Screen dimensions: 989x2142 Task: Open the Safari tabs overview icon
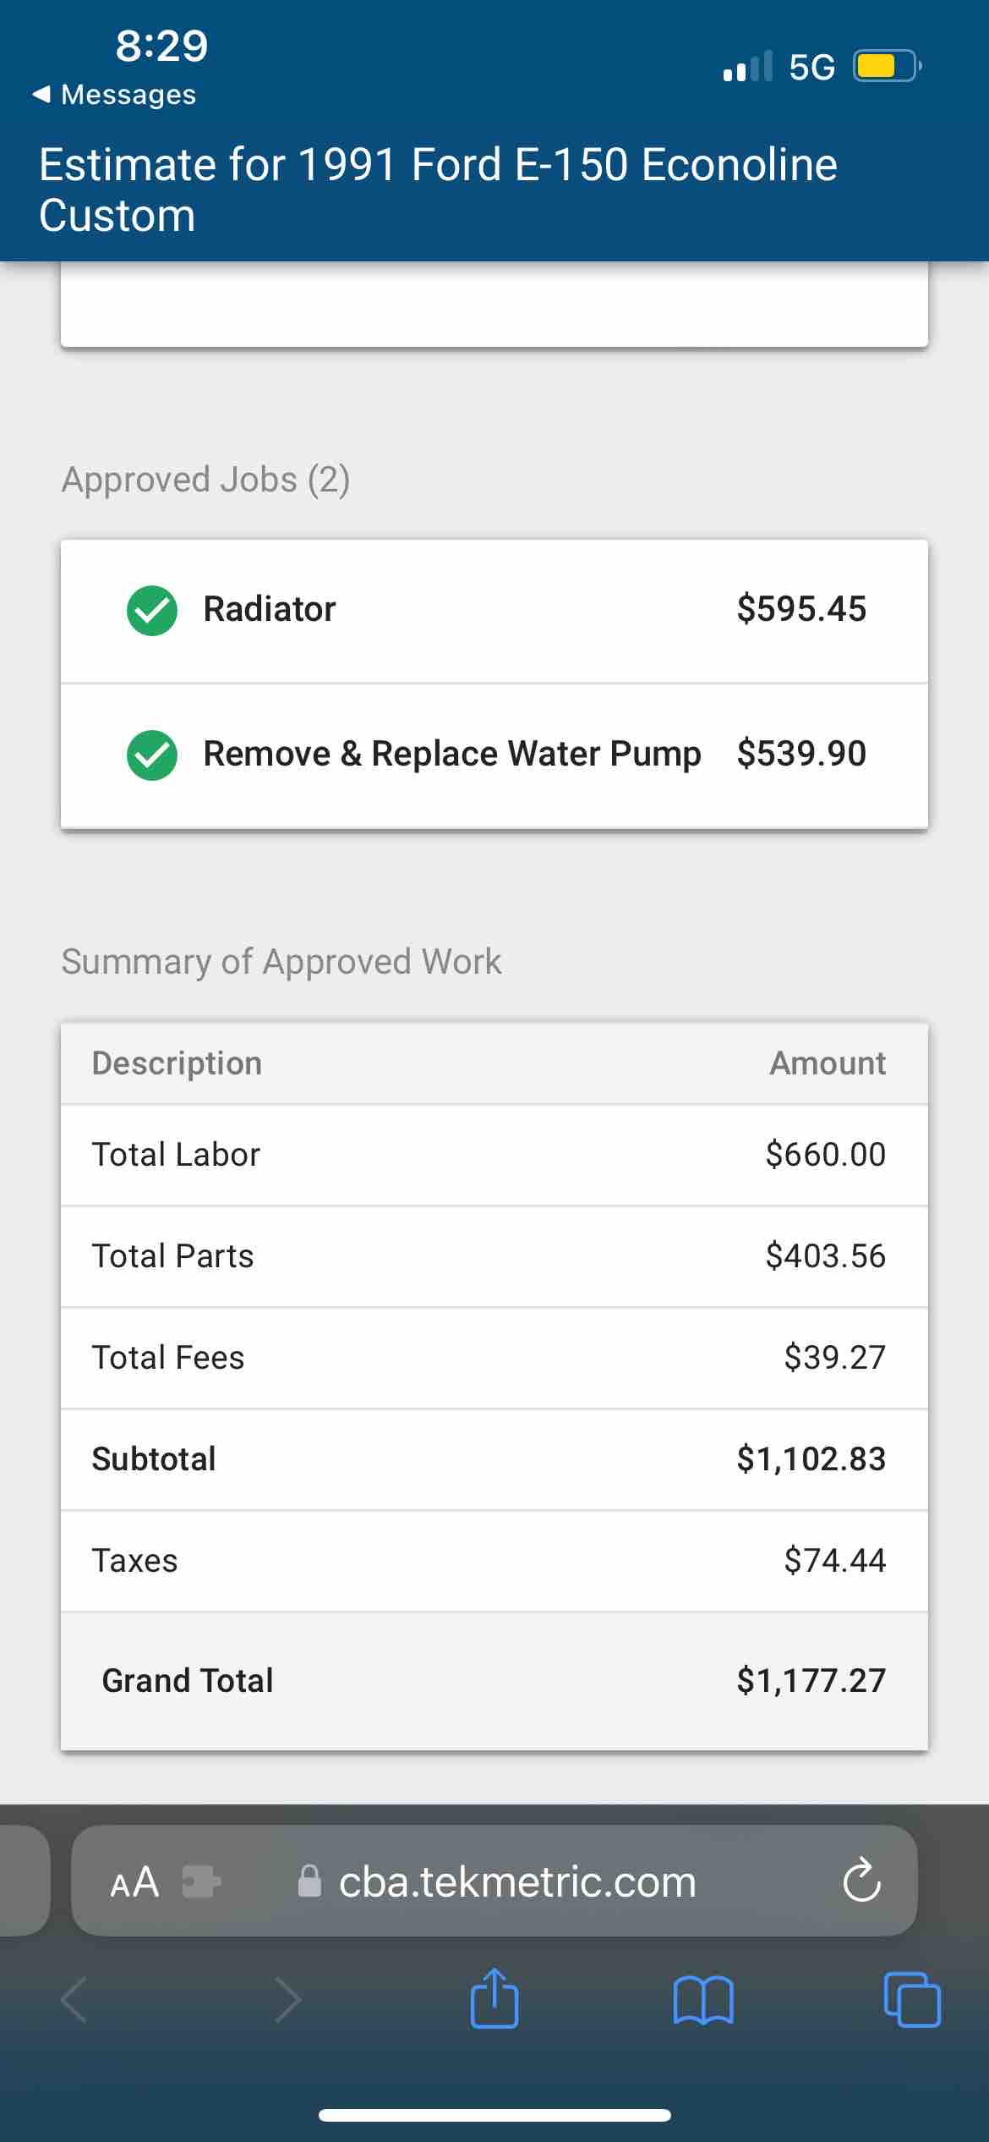(x=911, y=2001)
